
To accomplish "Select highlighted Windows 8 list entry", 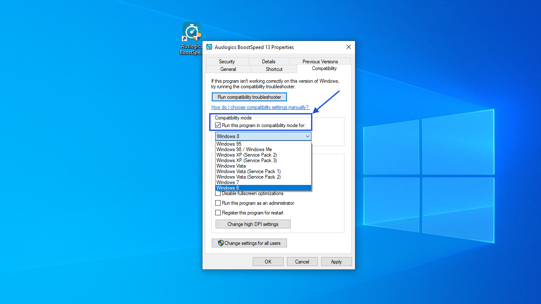I will 263,188.
